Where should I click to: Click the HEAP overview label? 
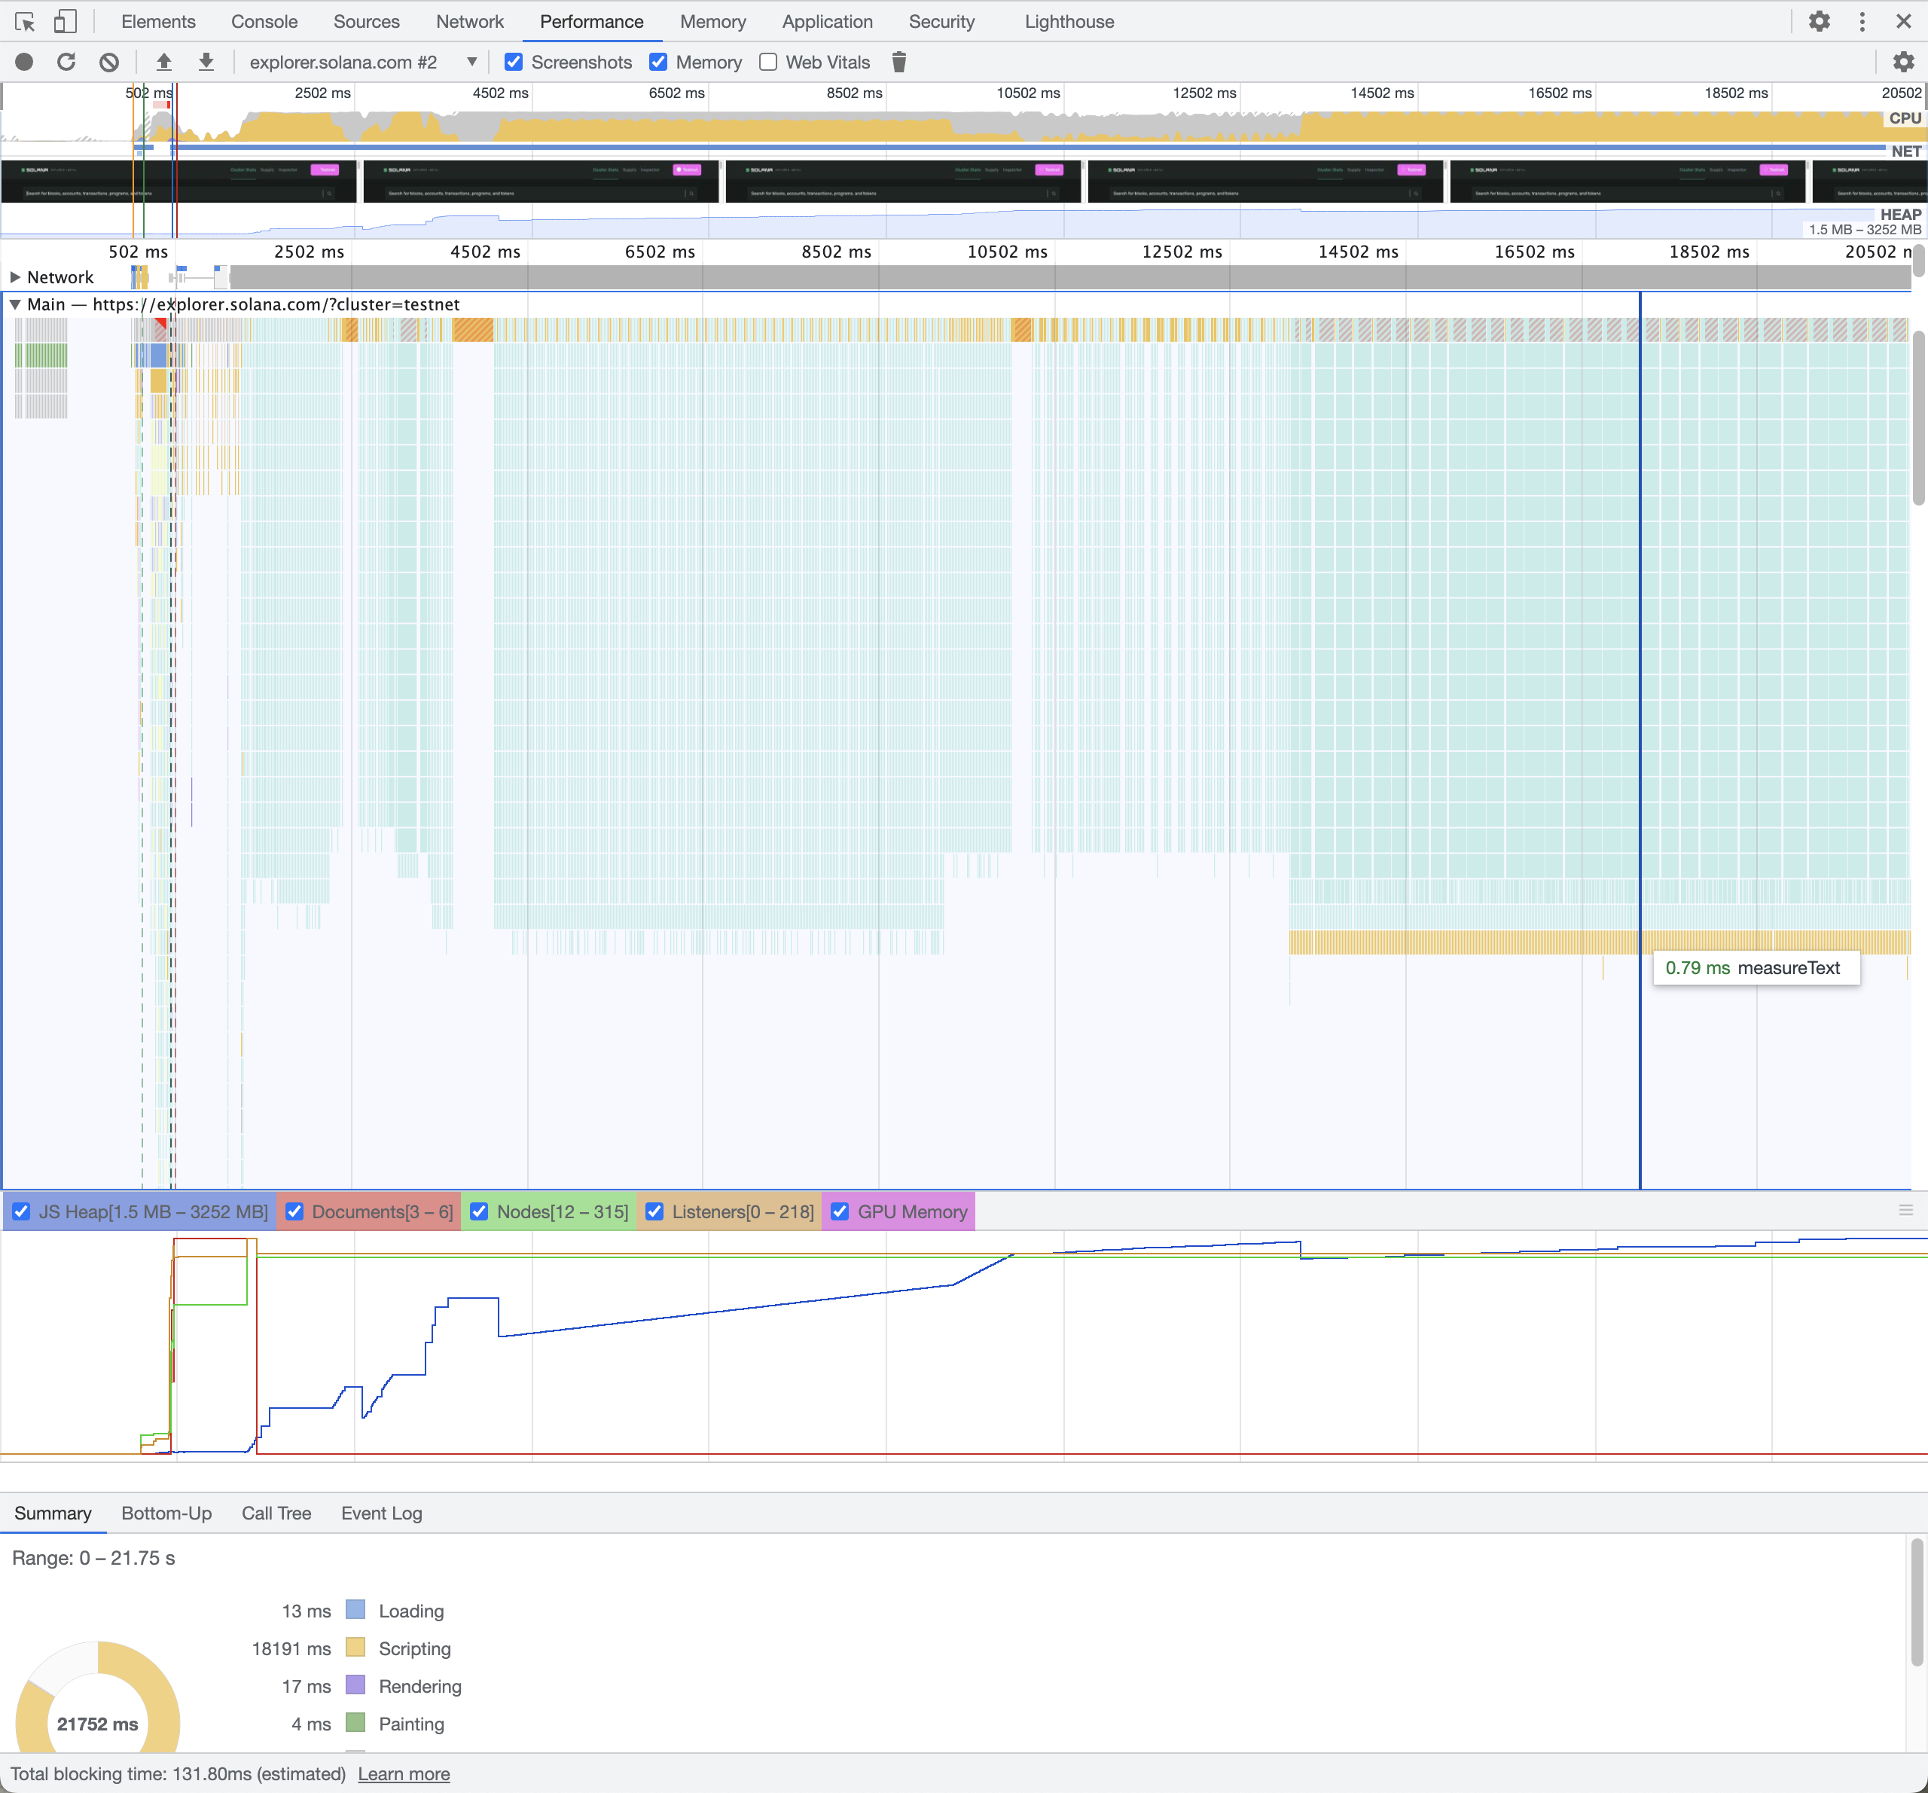(x=1900, y=215)
